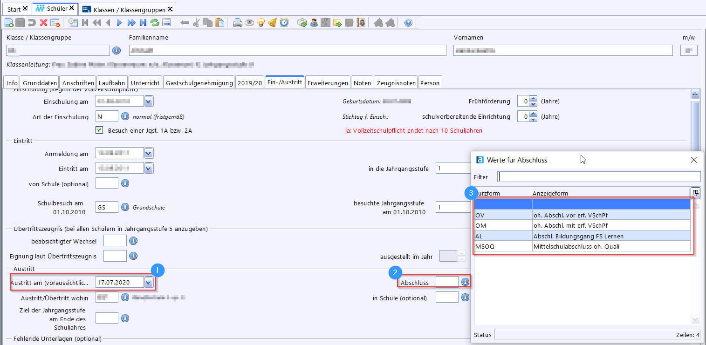Screen dimensions: 706x345
Task: Click the Schulbesuch field containing GS
Action: click(x=107, y=207)
